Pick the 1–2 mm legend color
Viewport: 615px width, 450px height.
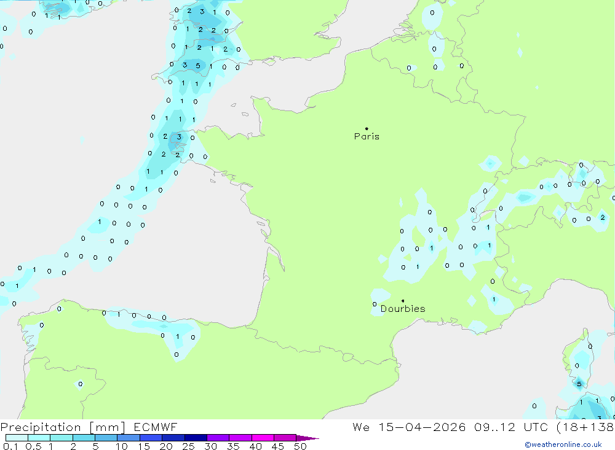click(61, 438)
